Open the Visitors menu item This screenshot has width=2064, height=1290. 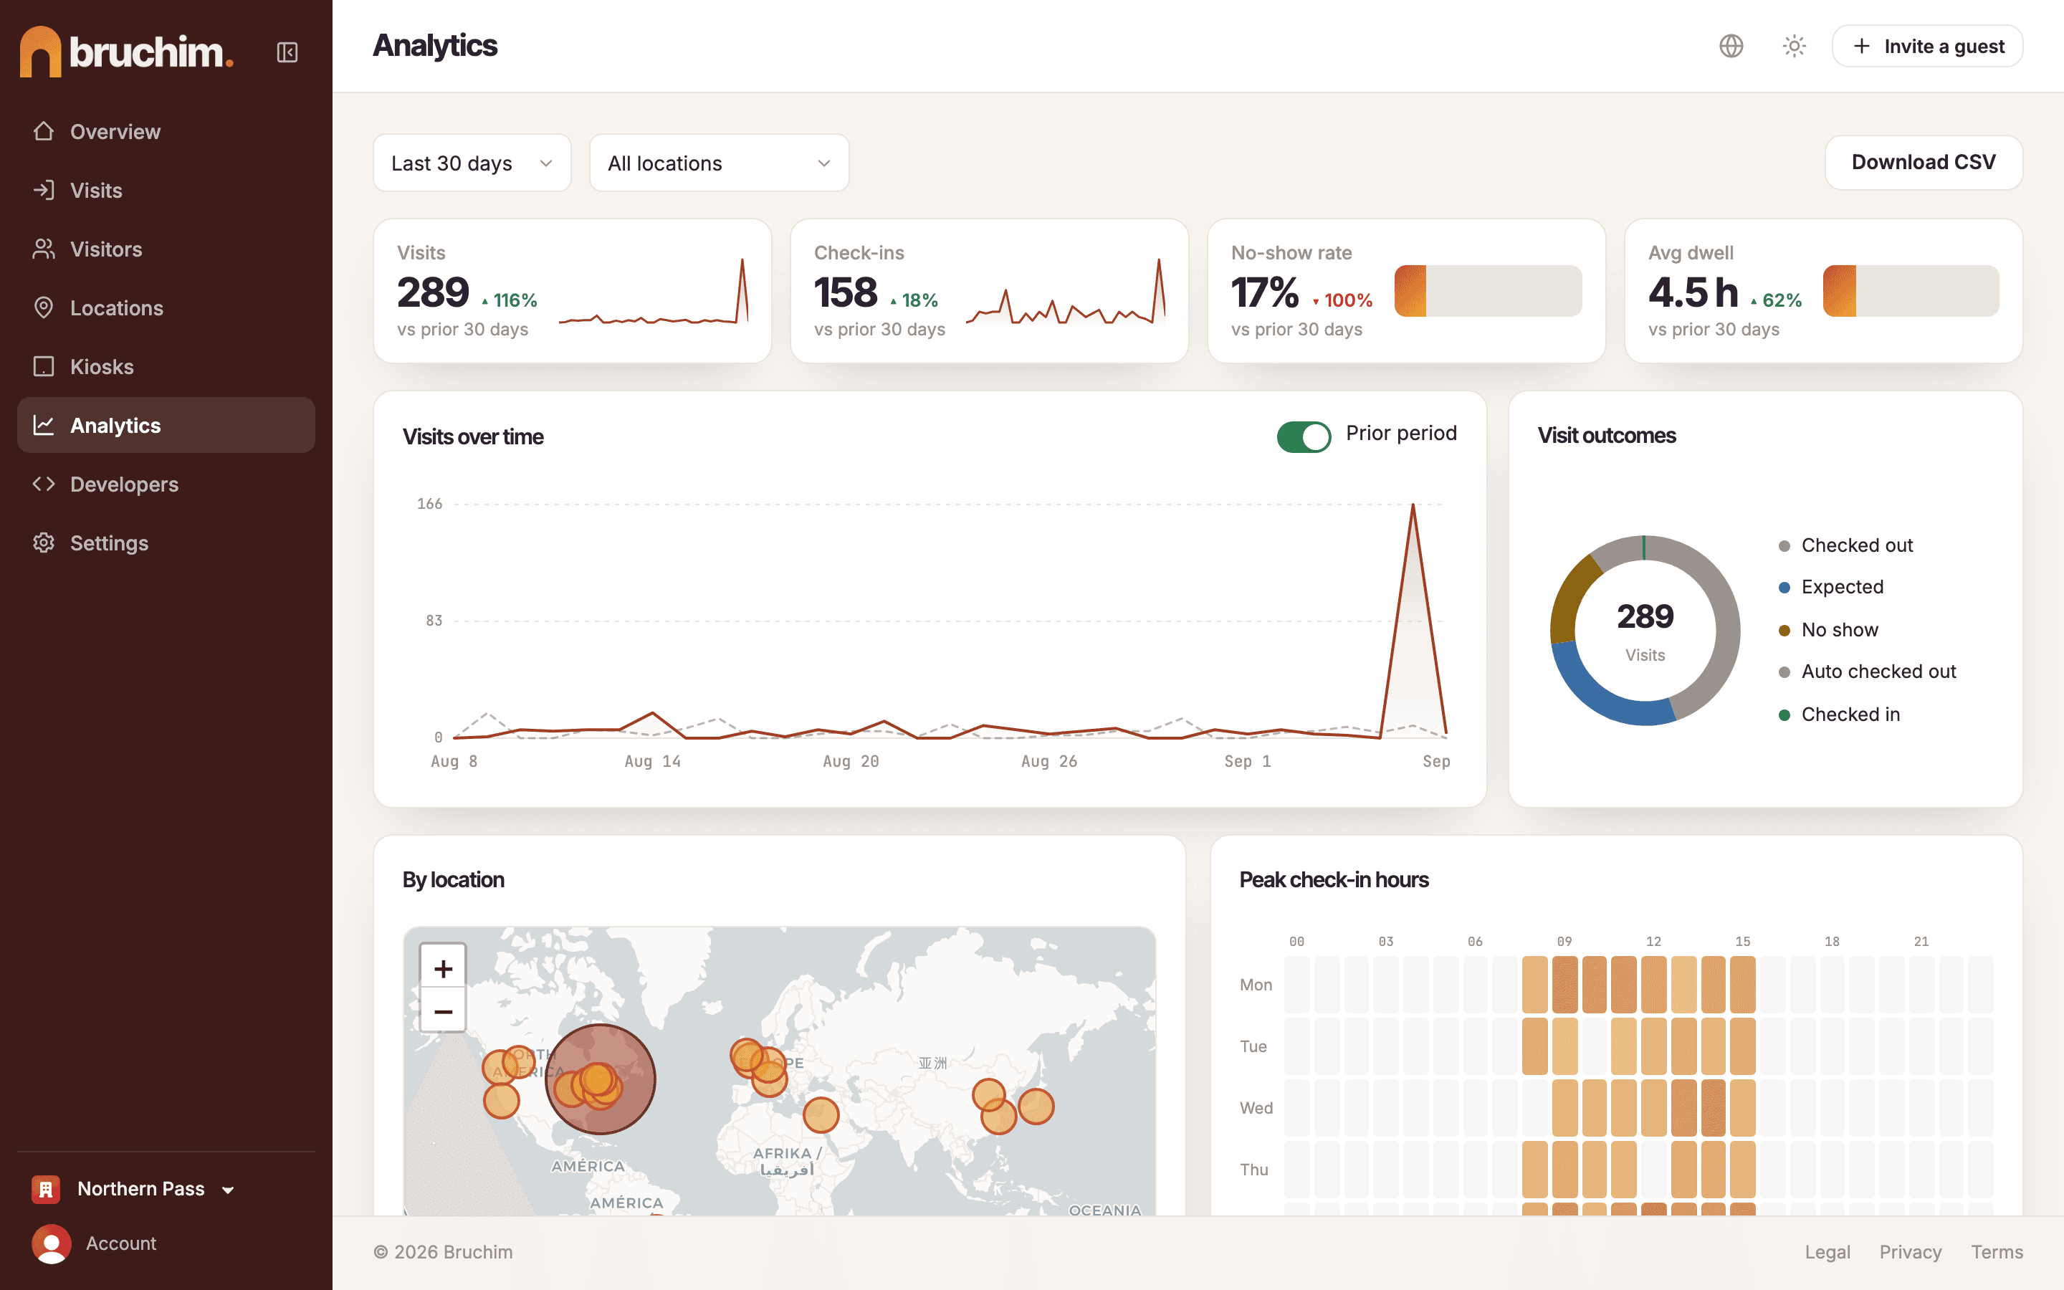pos(166,249)
